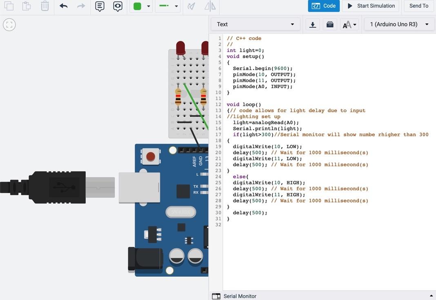
Task: Toggle notes visibility eye icon
Action: (x=118, y=6)
